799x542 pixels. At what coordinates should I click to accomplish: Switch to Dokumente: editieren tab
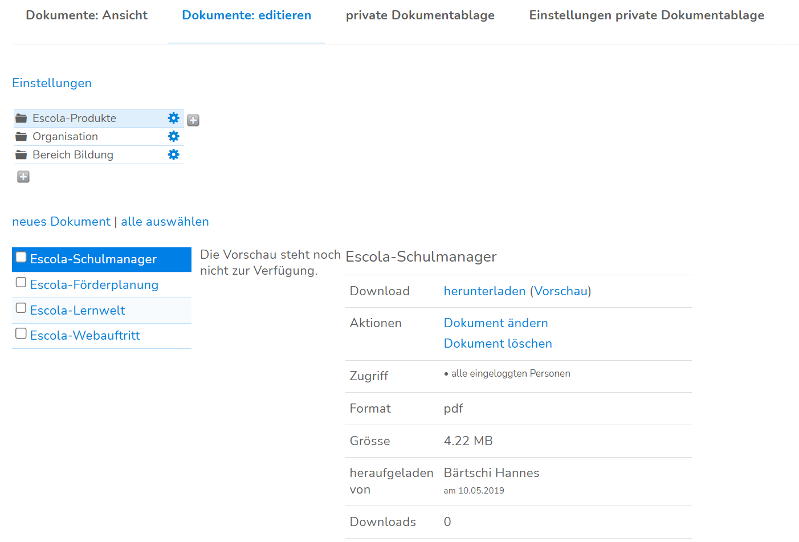(x=247, y=15)
